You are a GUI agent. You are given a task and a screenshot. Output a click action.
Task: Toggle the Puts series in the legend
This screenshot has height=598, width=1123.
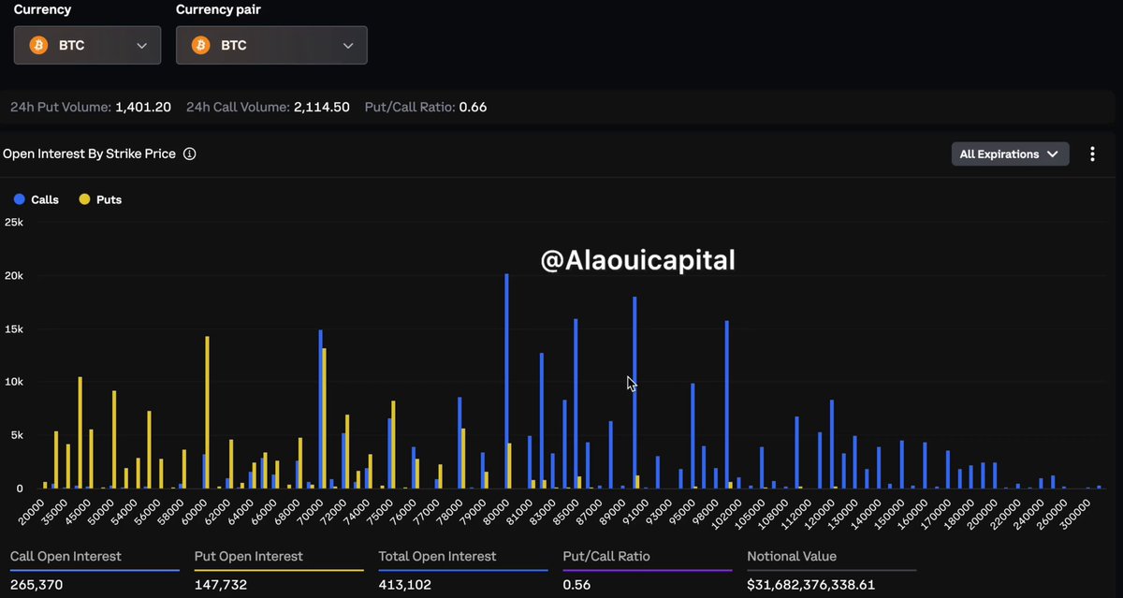point(101,199)
